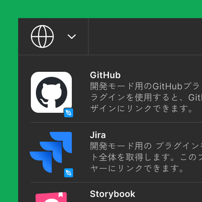Expand the chevron next to the globe
Viewport: 202px width, 202px height.
pyautogui.click(x=72, y=36)
